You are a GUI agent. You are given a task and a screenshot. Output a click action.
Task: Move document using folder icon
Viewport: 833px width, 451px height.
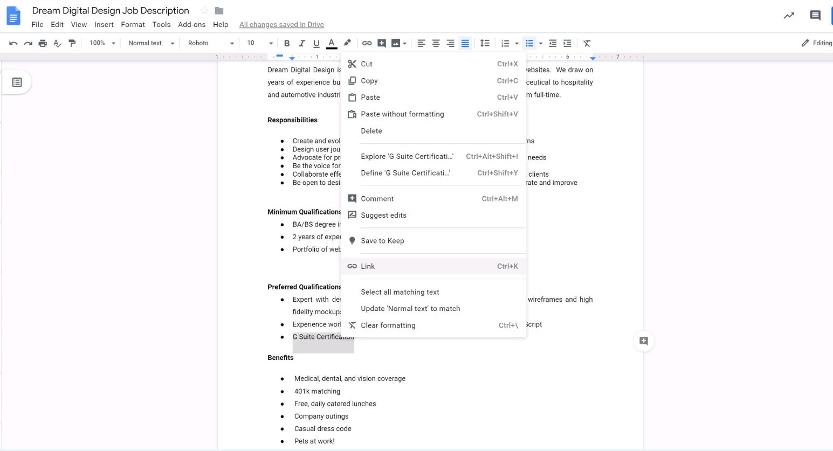(x=219, y=11)
